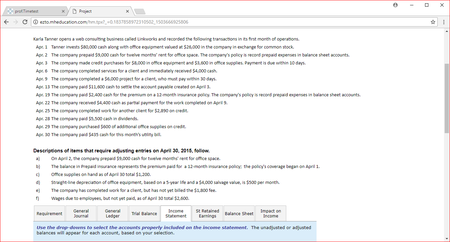Open the St Retained Earnings tab
The height and width of the screenshot is (242, 450).
(x=207, y=213)
